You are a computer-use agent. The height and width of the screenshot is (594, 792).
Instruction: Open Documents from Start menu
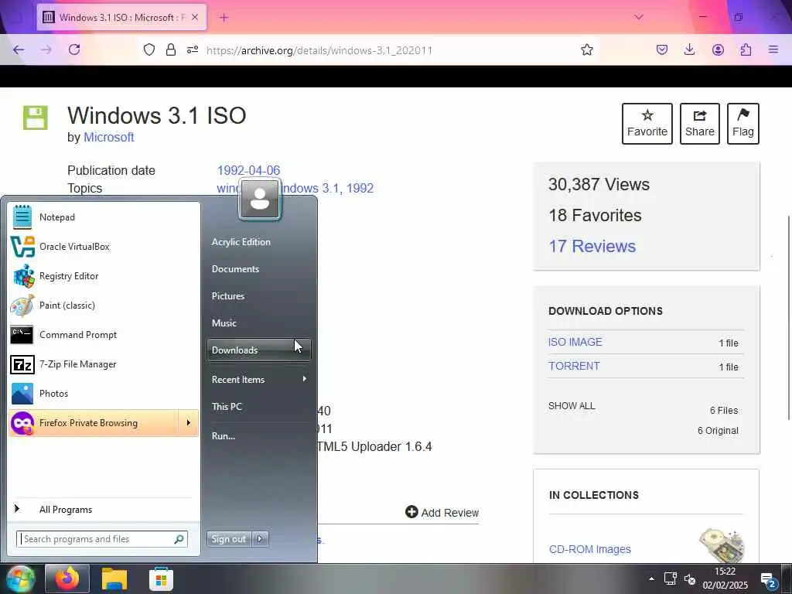point(258,269)
